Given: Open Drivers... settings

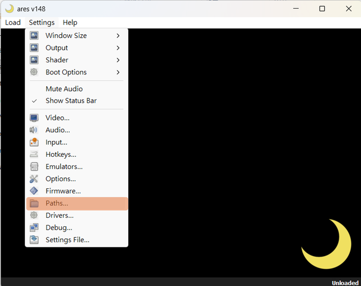Looking at the screenshot, I should (x=77, y=215).
